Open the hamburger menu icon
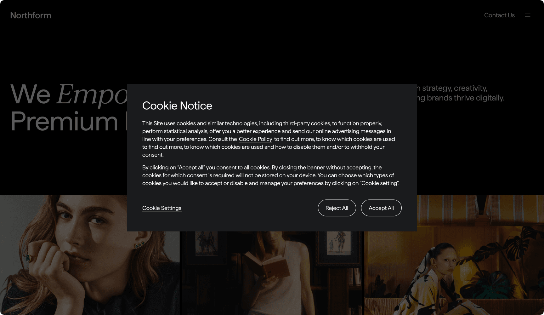Viewport: 544px width, 315px height. click(528, 15)
